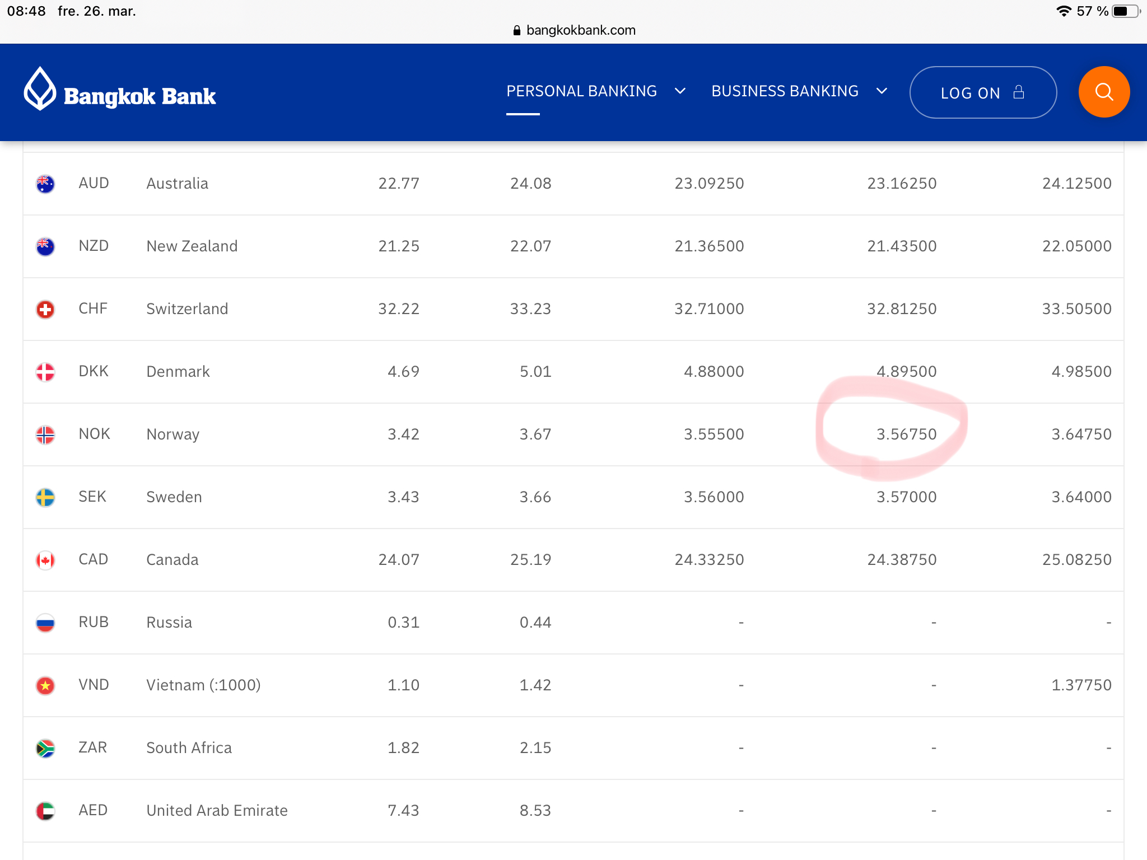This screenshot has width=1147, height=860.
Task: Click the Switzerland flag icon
Action: [45, 309]
